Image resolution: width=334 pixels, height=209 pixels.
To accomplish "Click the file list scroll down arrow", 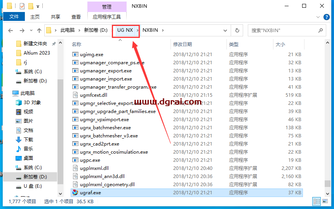I will (x=327, y=194).
